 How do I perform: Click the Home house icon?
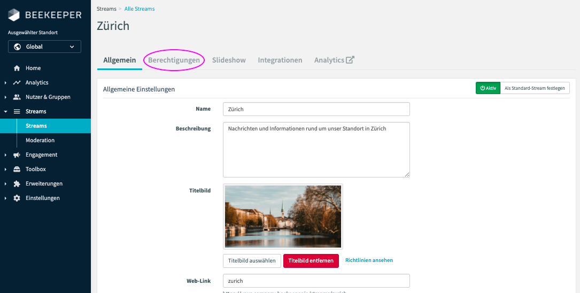tap(17, 68)
